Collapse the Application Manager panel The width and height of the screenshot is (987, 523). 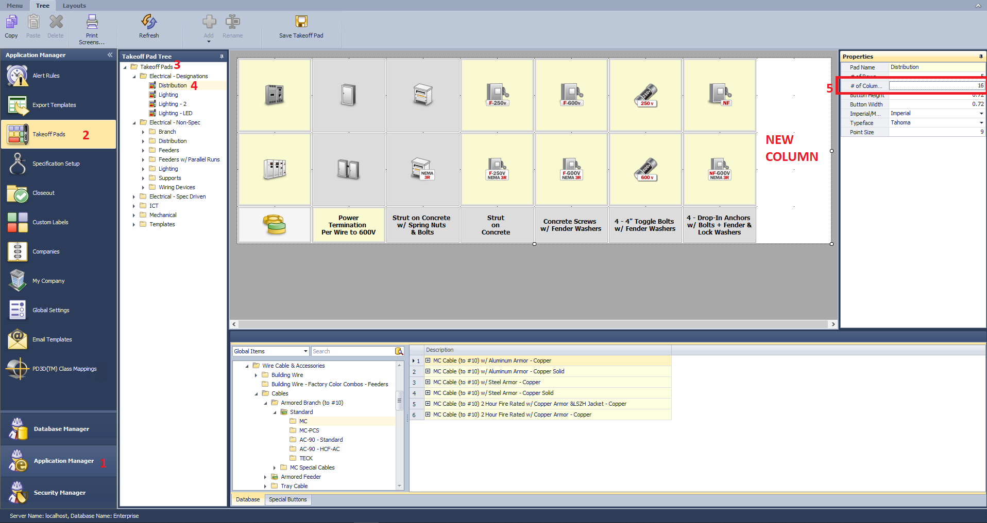[110, 55]
